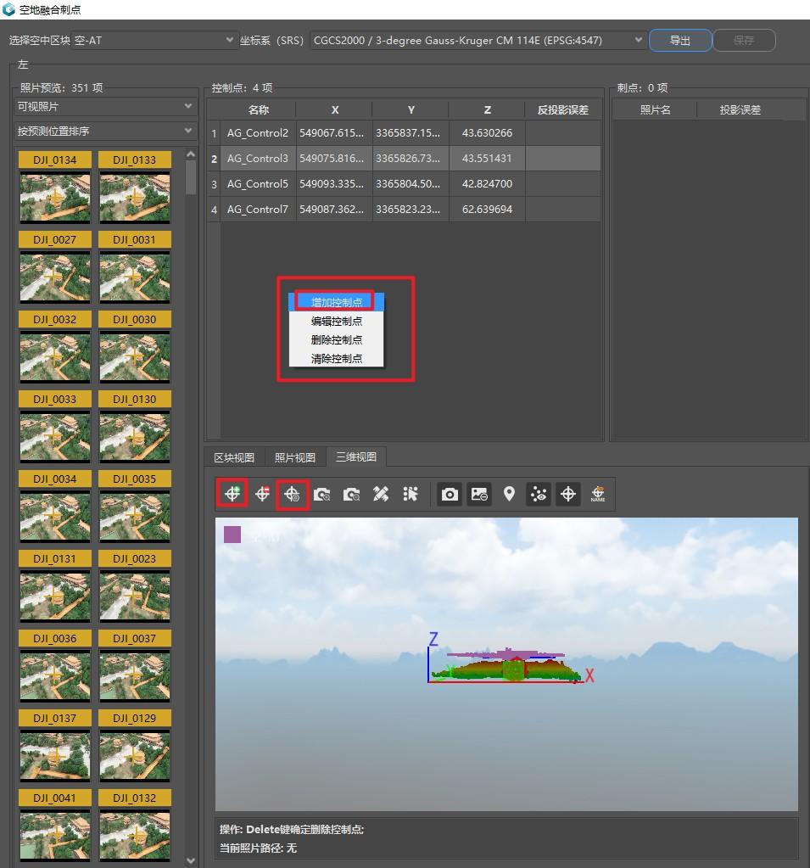Expand the CGCS2000 coordinate system dropdown

pos(478,41)
